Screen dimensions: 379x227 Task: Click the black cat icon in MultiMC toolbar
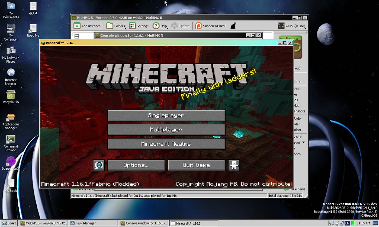pos(233,26)
